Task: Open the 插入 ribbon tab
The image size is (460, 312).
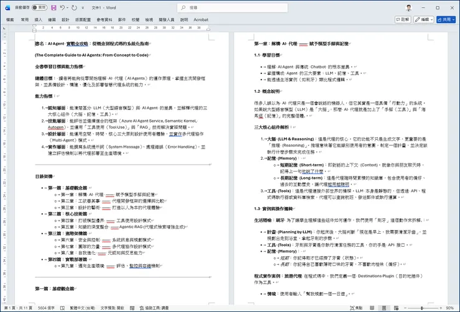Action: [39, 20]
